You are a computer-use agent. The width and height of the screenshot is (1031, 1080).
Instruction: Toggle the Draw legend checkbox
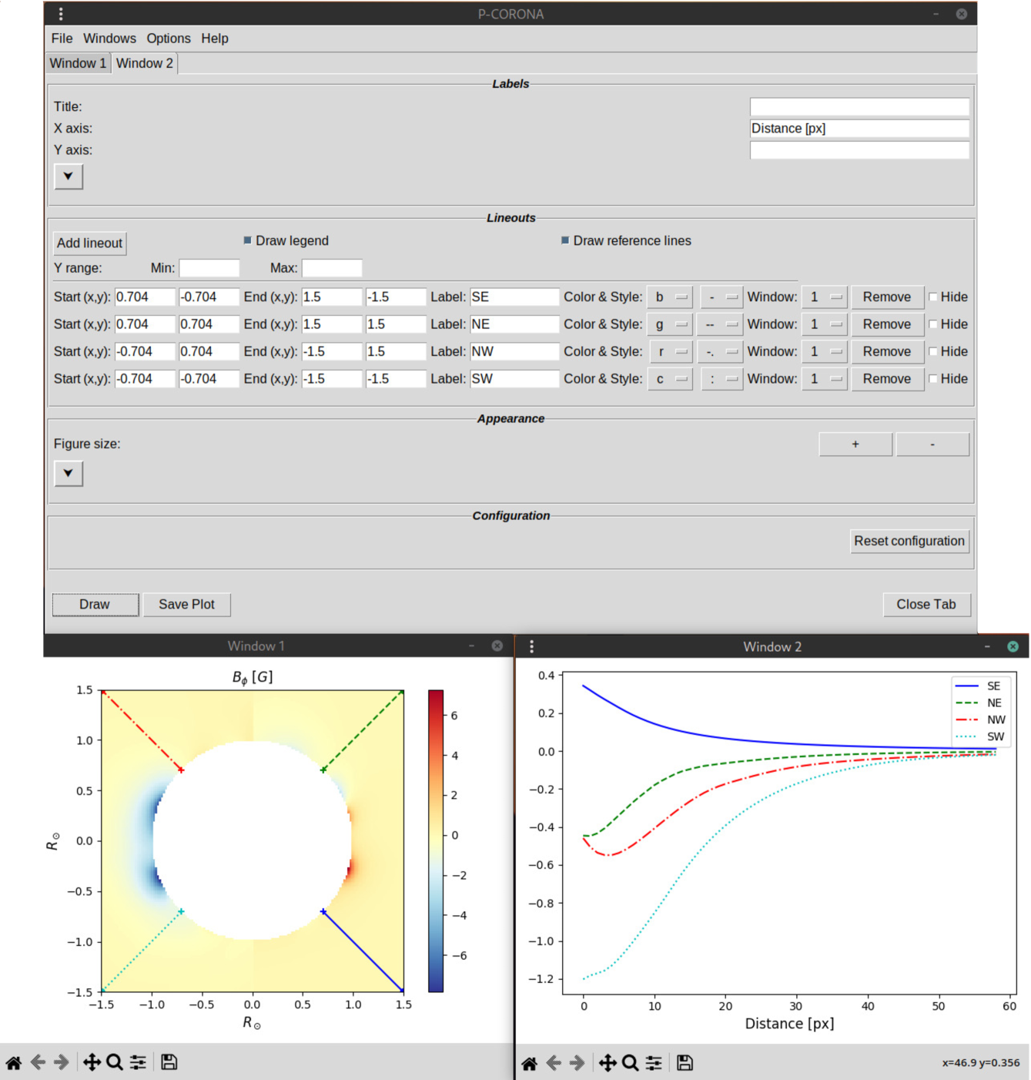click(248, 240)
